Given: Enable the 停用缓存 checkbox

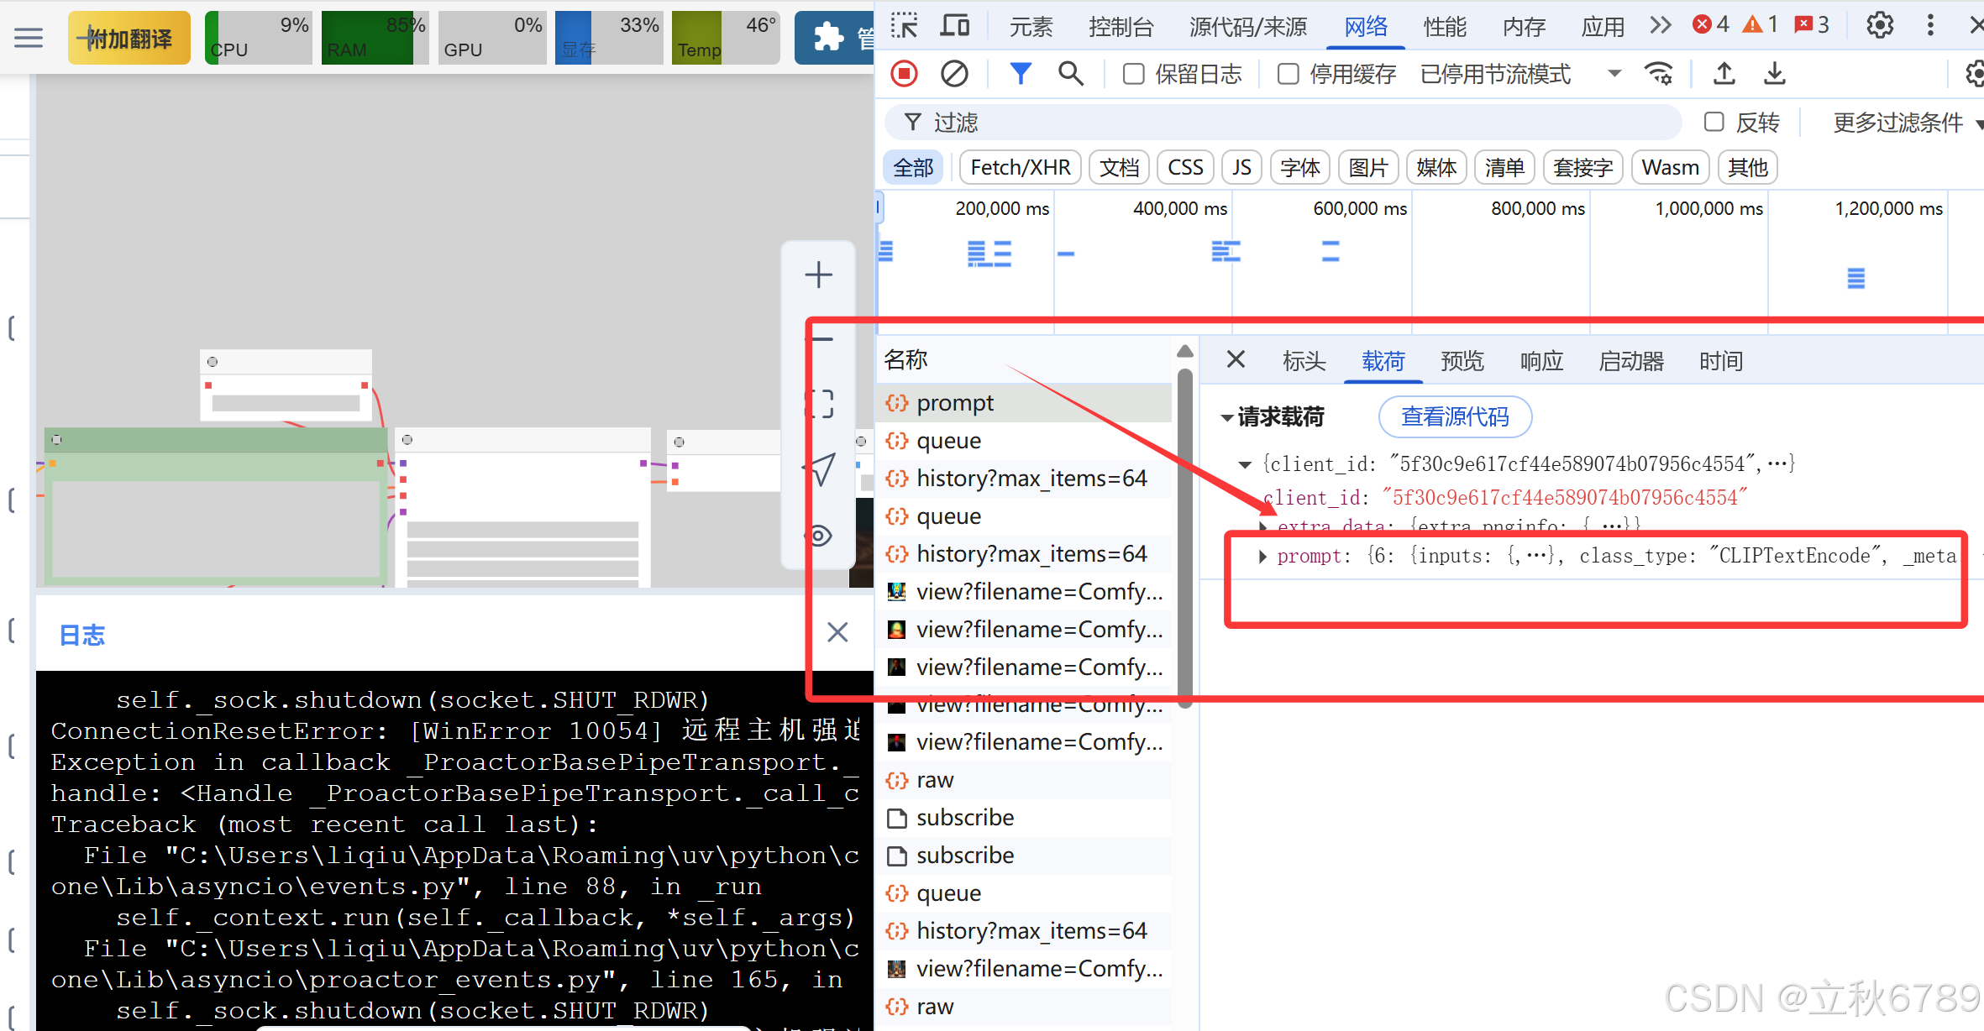Looking at the screenshot, I should click(1288, 75).
